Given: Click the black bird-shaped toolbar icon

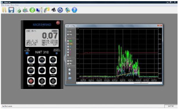Looking at the screenshot, I should coord(54,10).
